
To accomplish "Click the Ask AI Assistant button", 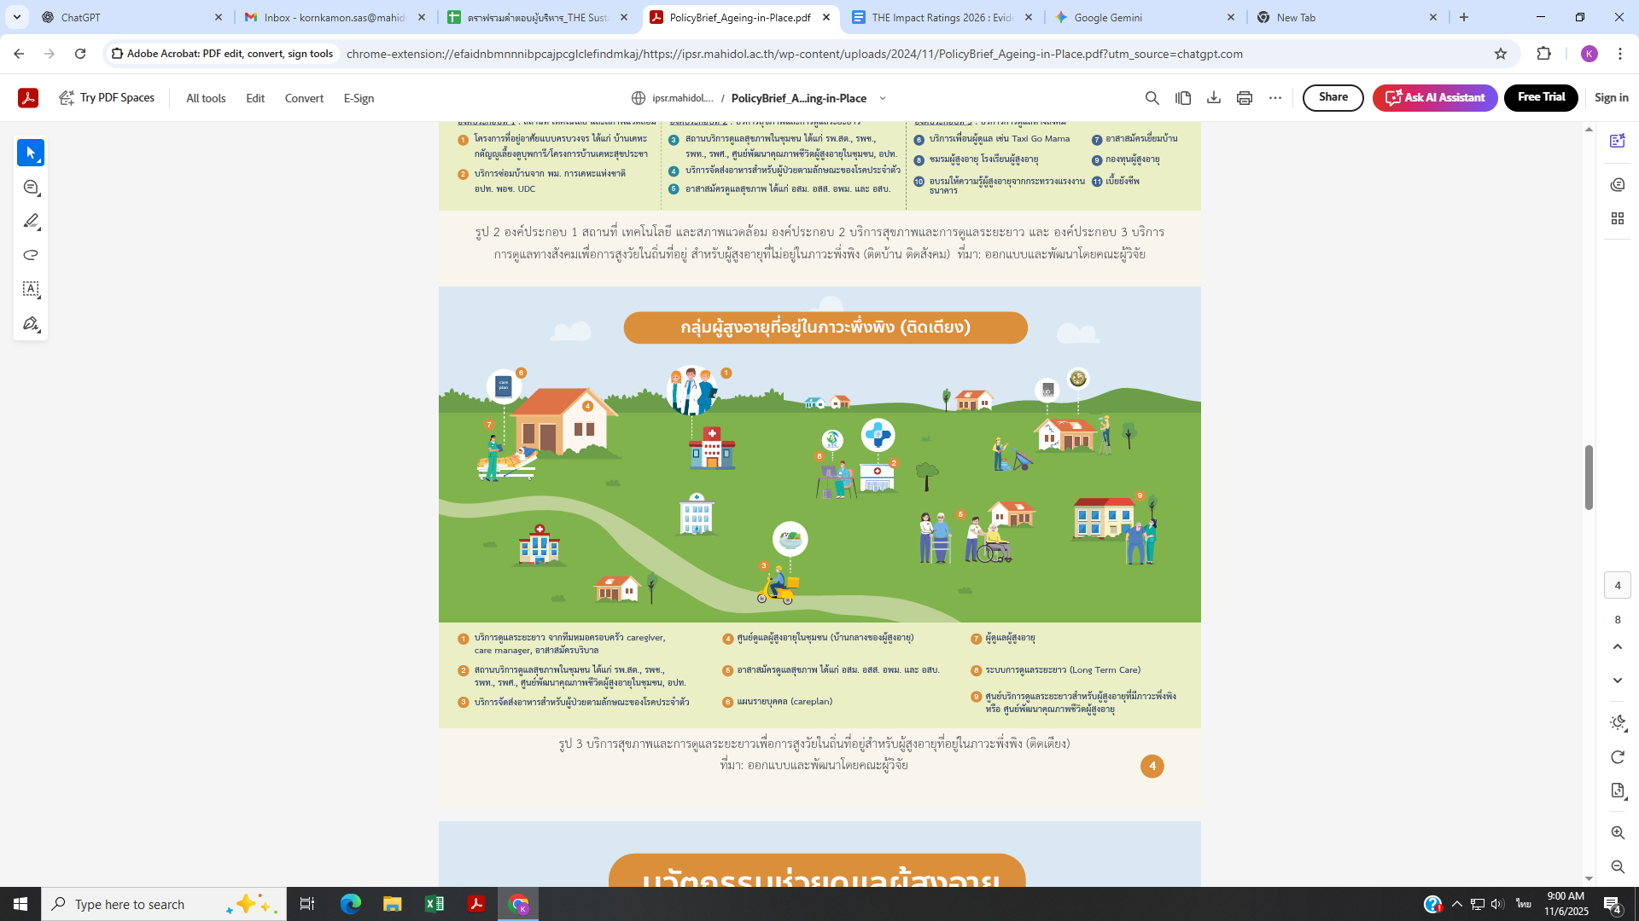I will click(x=1434, y=97).
